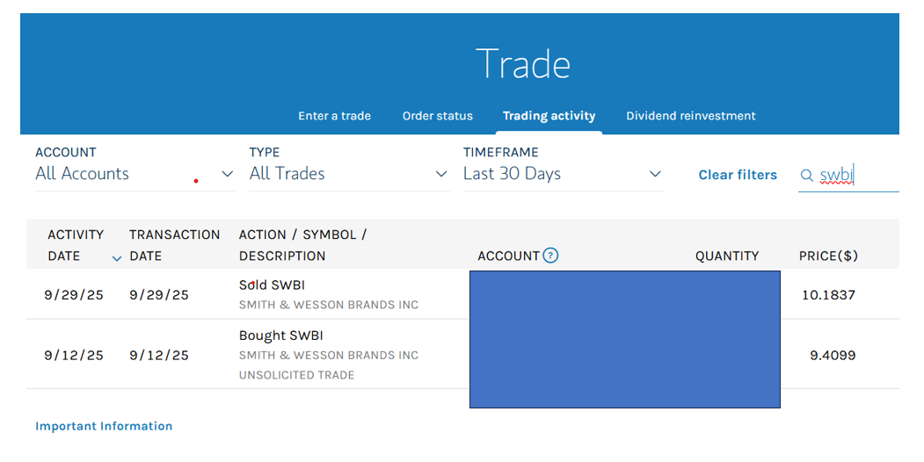
Task: Click the 10.1837 price value
Action: (828, 295)
